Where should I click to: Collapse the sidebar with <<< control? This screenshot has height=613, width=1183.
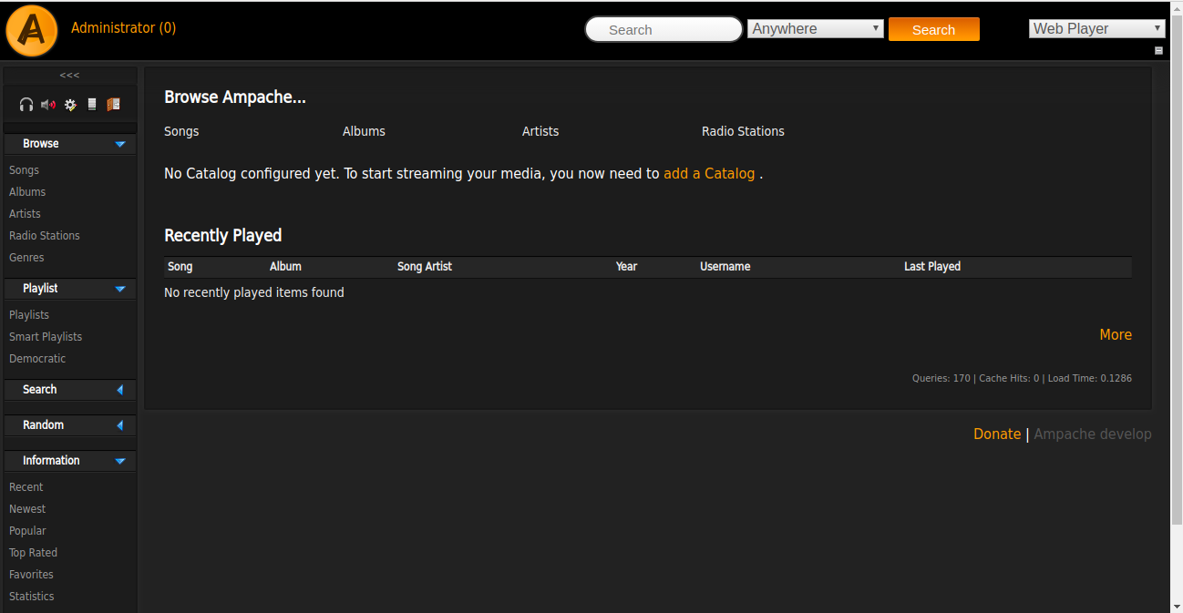[69, 76]
